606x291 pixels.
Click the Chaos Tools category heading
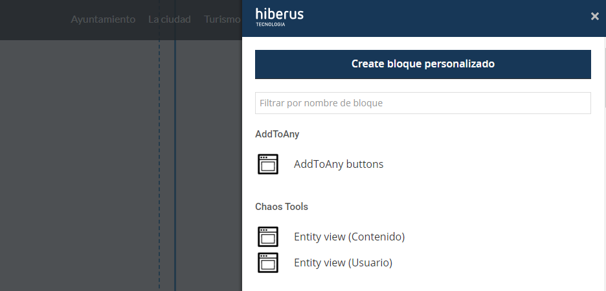(282, 207)
